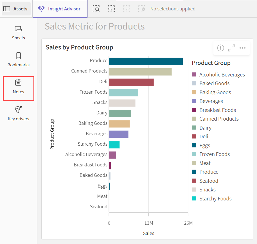The image size is (257, 244).
Task: Click the Baked Goods axis label
Action: (x=93, y=175)
